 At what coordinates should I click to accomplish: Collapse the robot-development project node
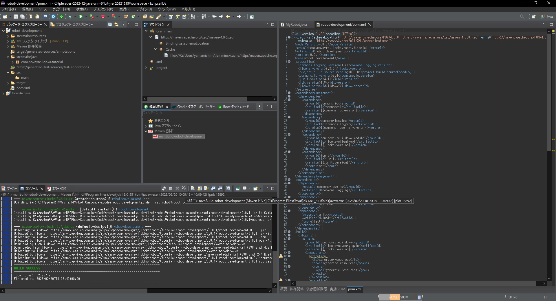point(3,31)
